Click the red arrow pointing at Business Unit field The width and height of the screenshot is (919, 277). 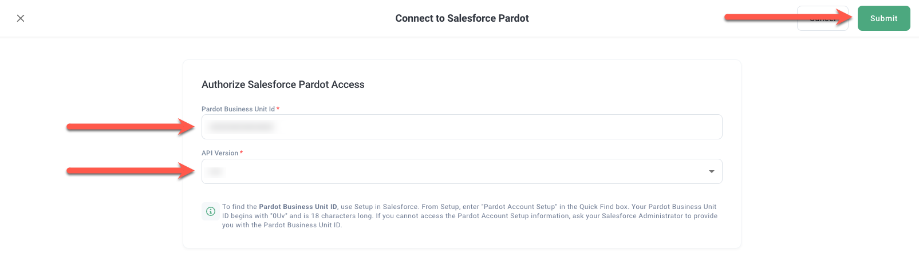point(131,127)
